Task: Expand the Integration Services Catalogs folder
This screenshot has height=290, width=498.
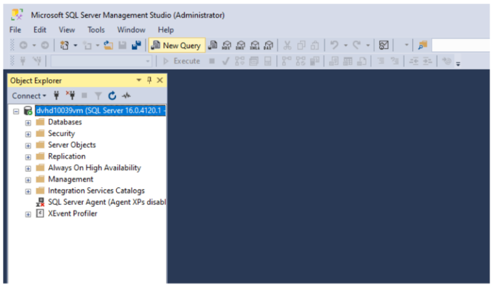Action: tap(28, 191)
